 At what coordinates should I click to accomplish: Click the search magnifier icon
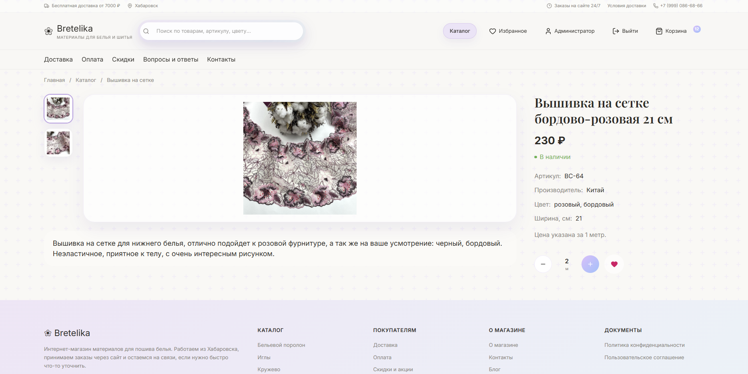coord(146,31)
